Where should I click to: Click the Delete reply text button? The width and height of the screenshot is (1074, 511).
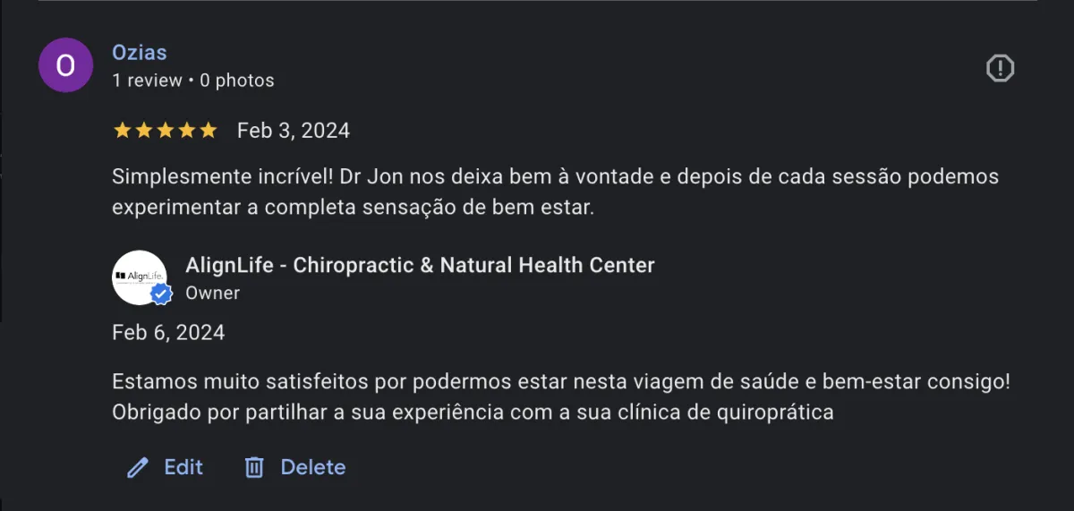click(312, 467)
